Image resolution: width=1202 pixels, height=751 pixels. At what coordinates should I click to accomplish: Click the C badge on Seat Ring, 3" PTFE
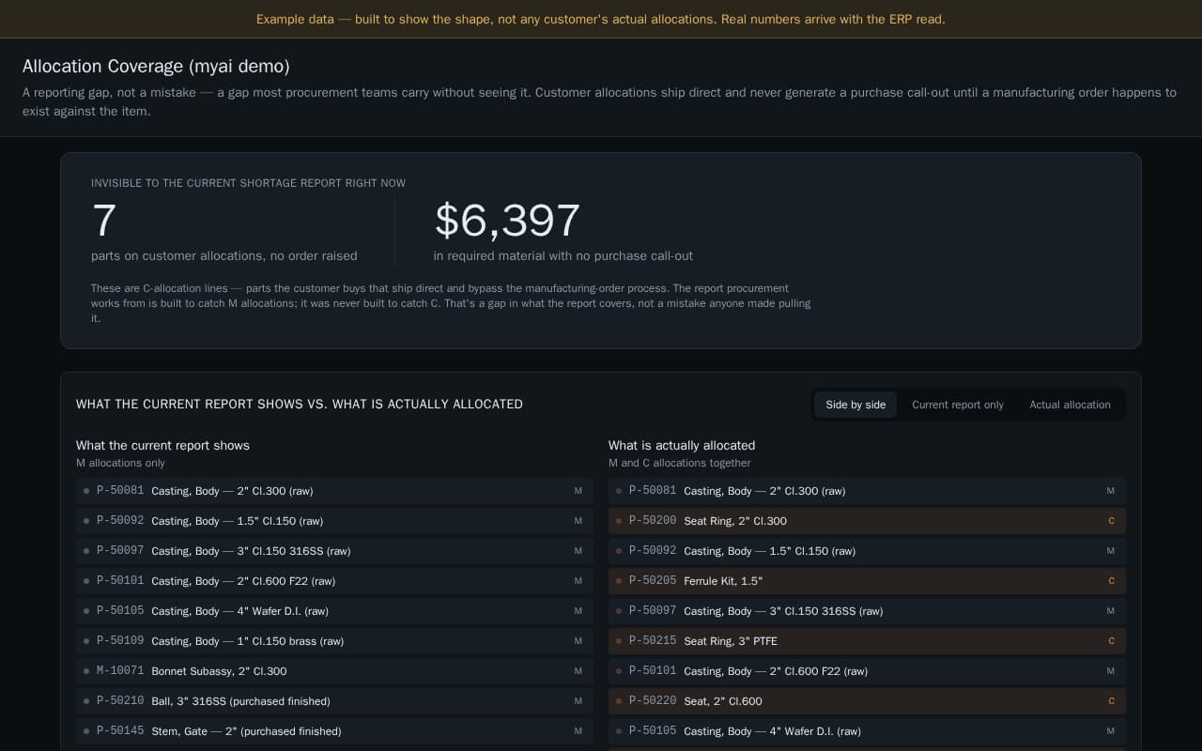(x=1111, y=641)
